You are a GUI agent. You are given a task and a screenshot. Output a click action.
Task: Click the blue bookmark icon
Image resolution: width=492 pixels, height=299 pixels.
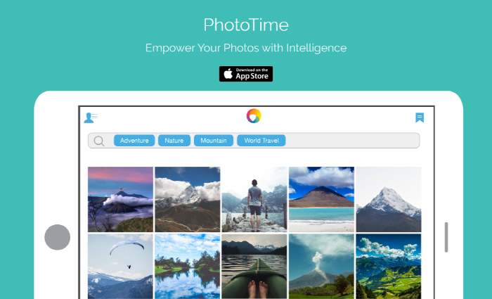[x=420, y=117]
